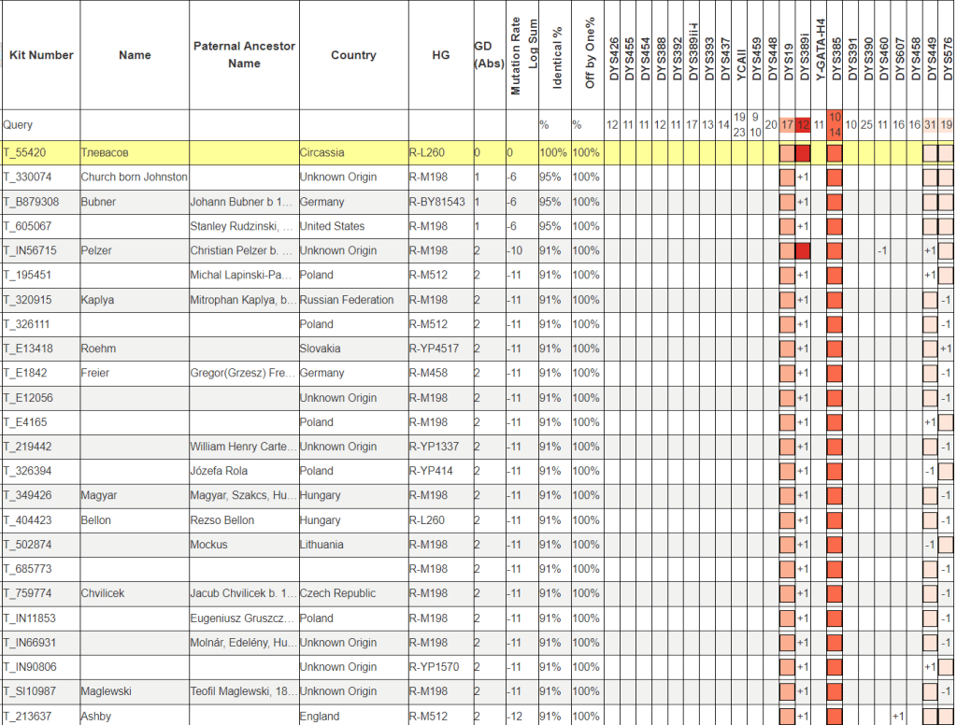Open kit number T_55420

tap(25, 152)
